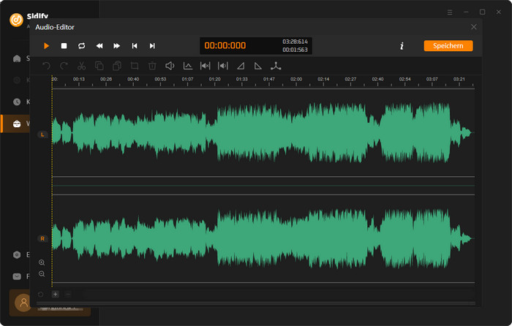Open the info icon in the editor
Image resolution: width=512 pixels, height=326 pixels.
pos(402,46)
